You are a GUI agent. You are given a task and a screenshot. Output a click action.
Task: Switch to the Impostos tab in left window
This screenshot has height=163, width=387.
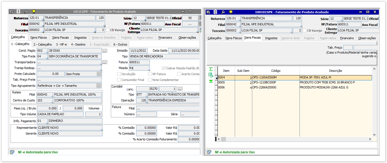pos(80,37)
